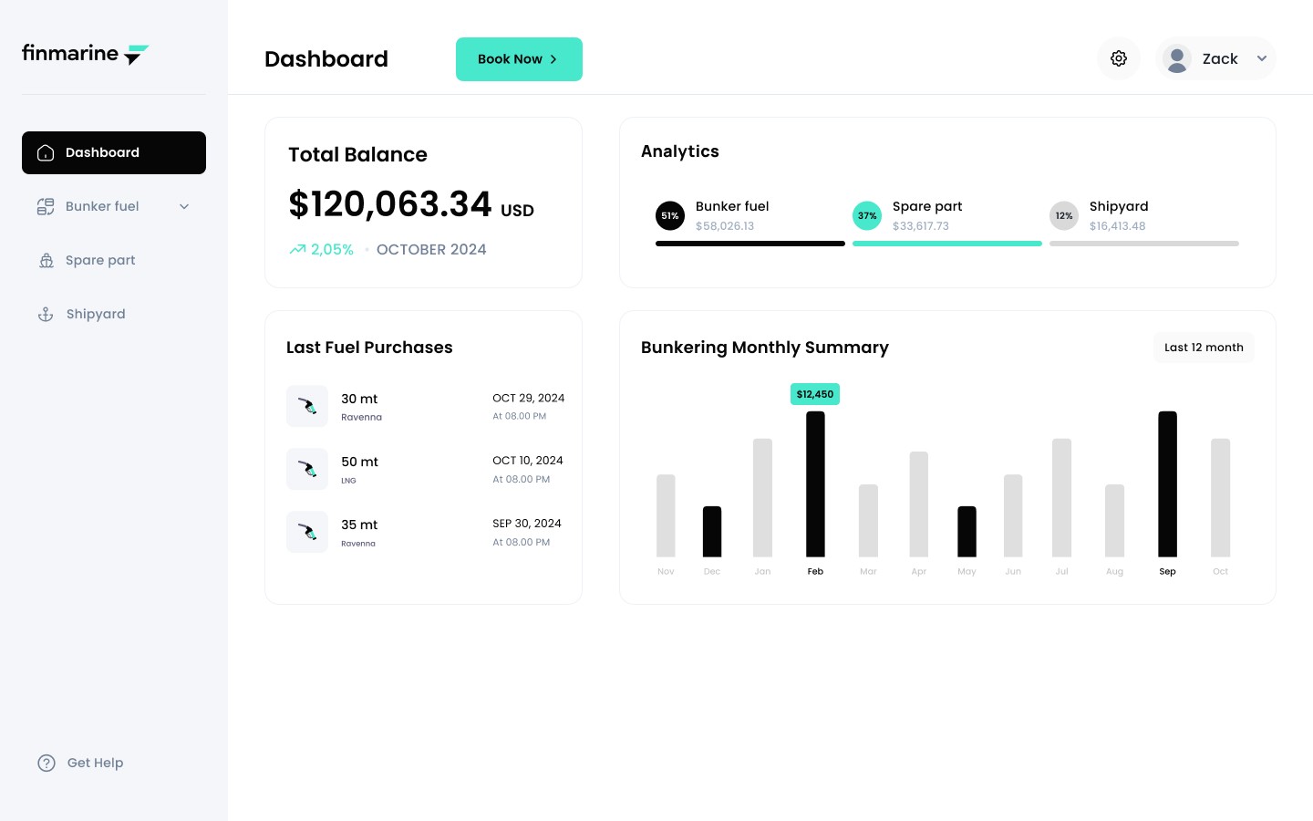Open Shipyard sidebar page
The height and width of the screenshot is (821, 1313).
point(114,314)
